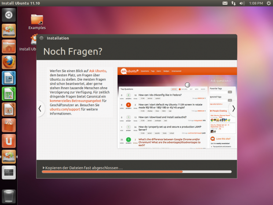Image resolution: width=273 pixels, height=205 pixels.
Task: Go to the next slide arrow
Action: [x=233, y=108]
